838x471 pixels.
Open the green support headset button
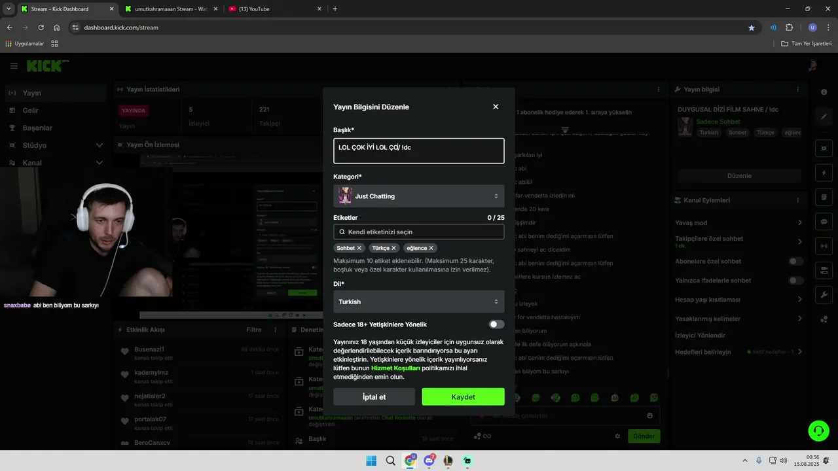[x=818, y=430]
